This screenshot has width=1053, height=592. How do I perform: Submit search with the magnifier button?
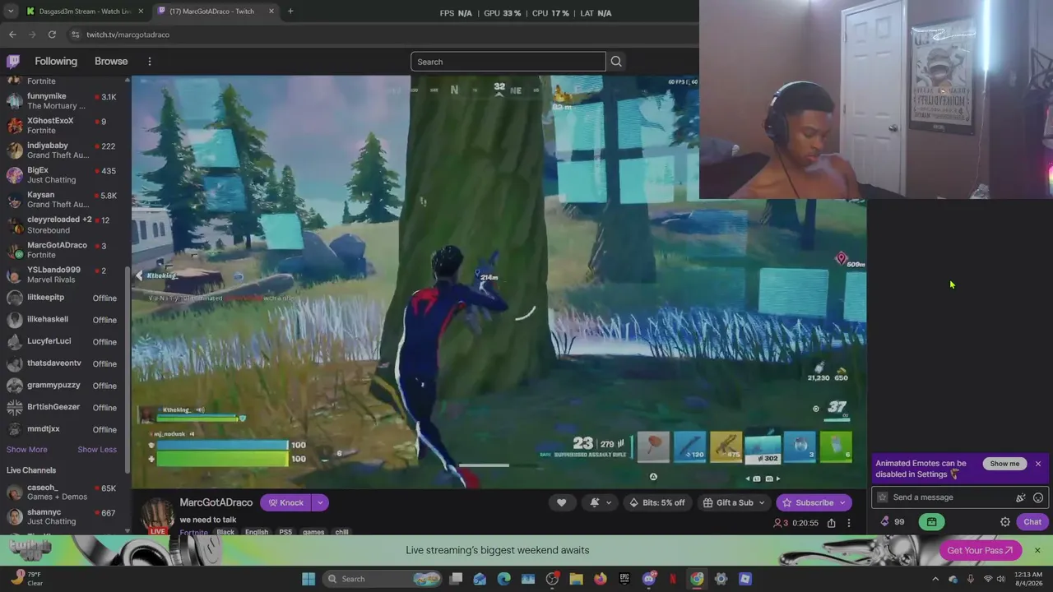click(616, 62)
